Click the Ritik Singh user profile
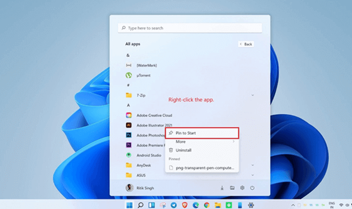352x209 pixels. click(140, 188)
